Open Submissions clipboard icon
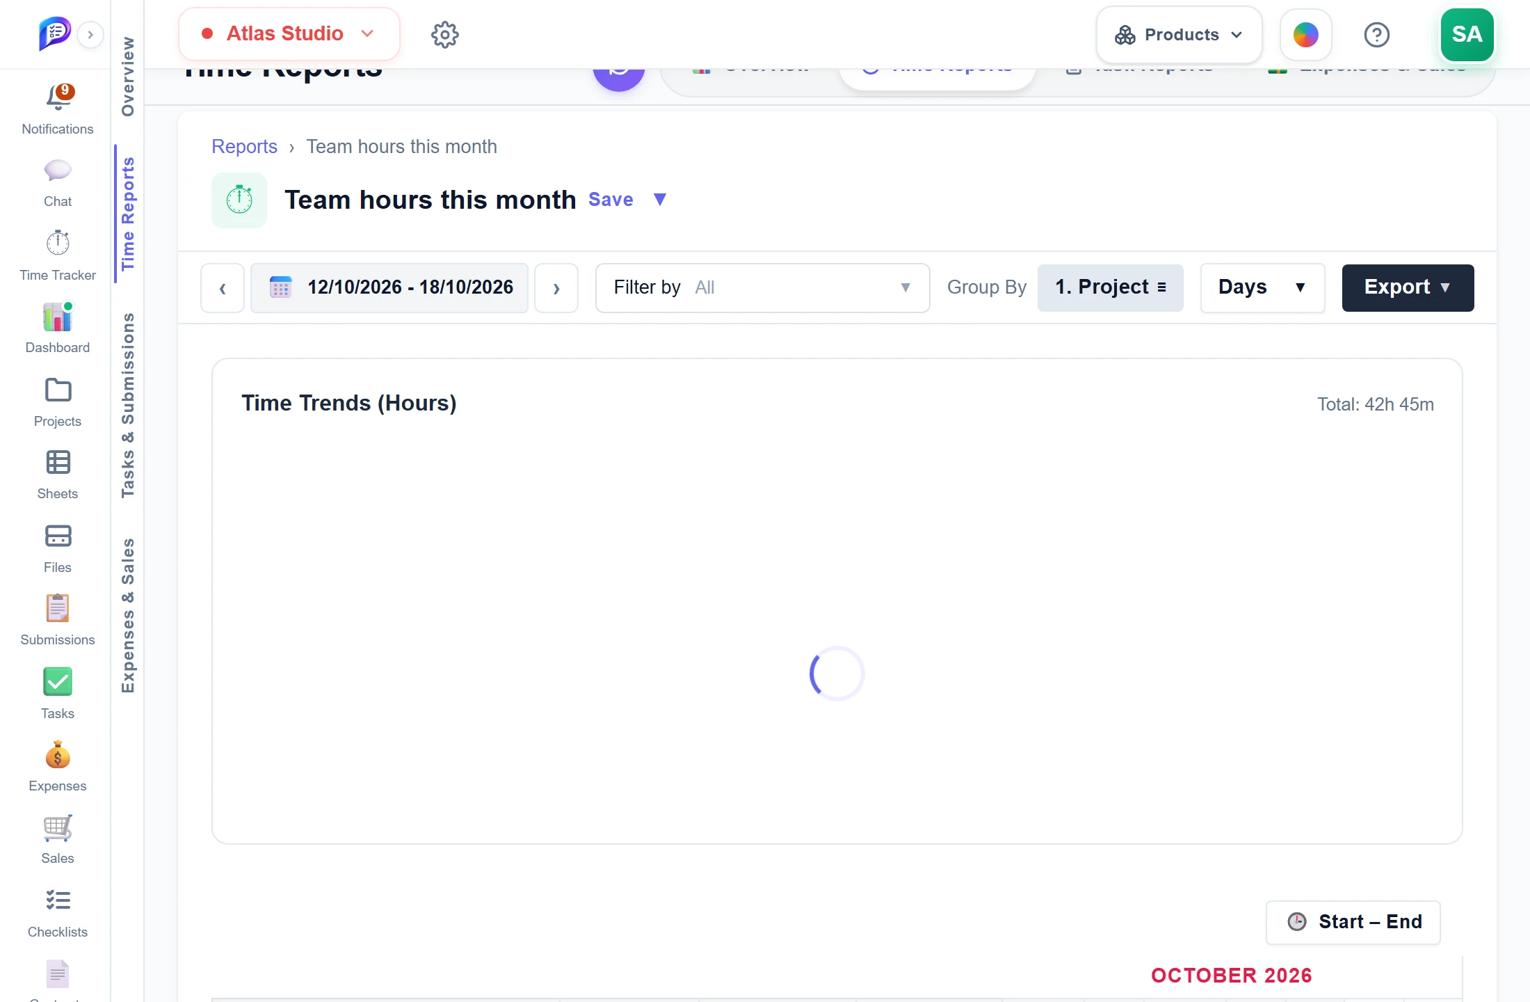Screen dimensions: 1530x1002 [x=58, y=609]
